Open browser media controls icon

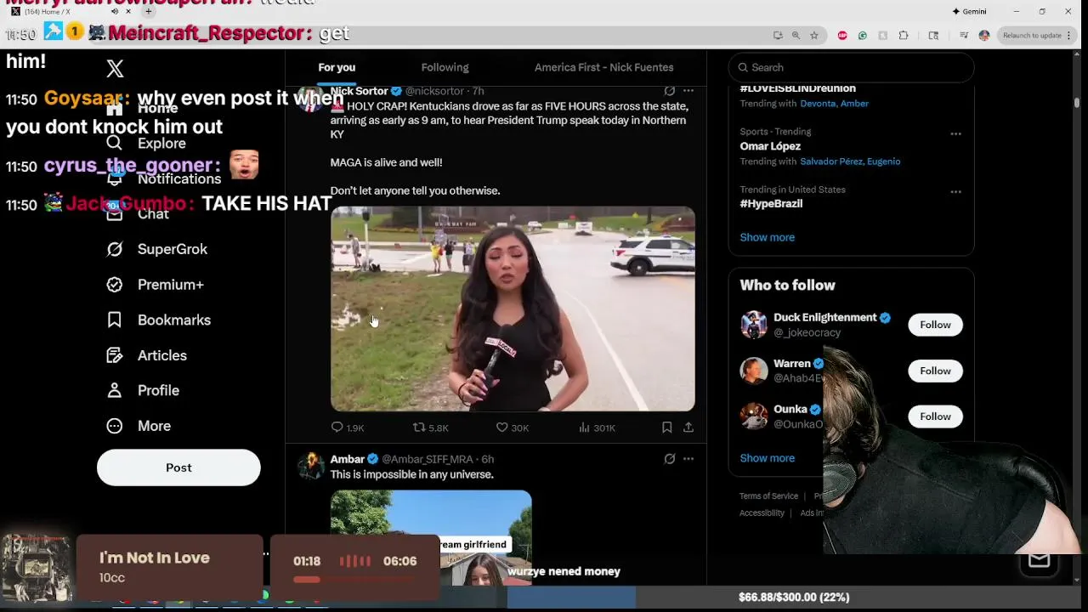click(964, 36)
